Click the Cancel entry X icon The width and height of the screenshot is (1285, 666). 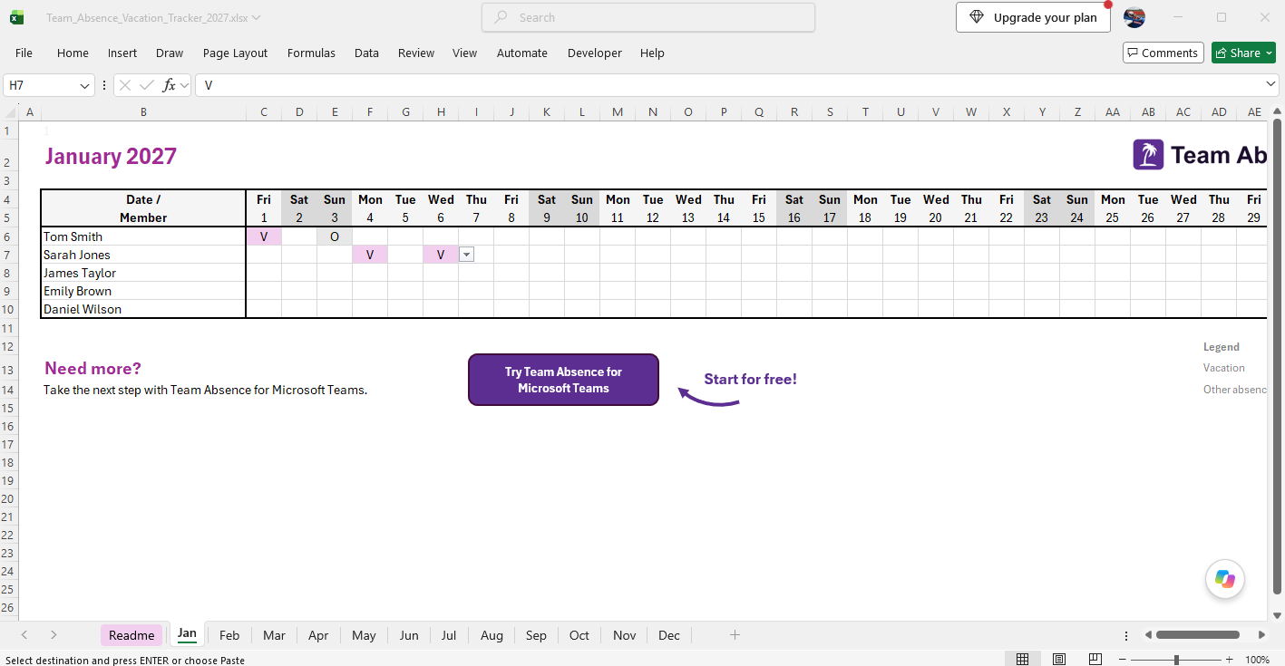coord(125,85)
